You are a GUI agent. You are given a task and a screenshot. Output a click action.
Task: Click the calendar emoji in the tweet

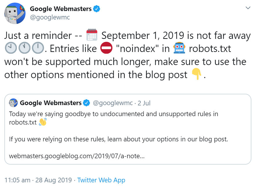click(x=92, y=35)
